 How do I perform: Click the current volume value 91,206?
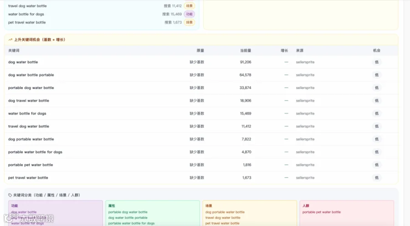point(246,62)
